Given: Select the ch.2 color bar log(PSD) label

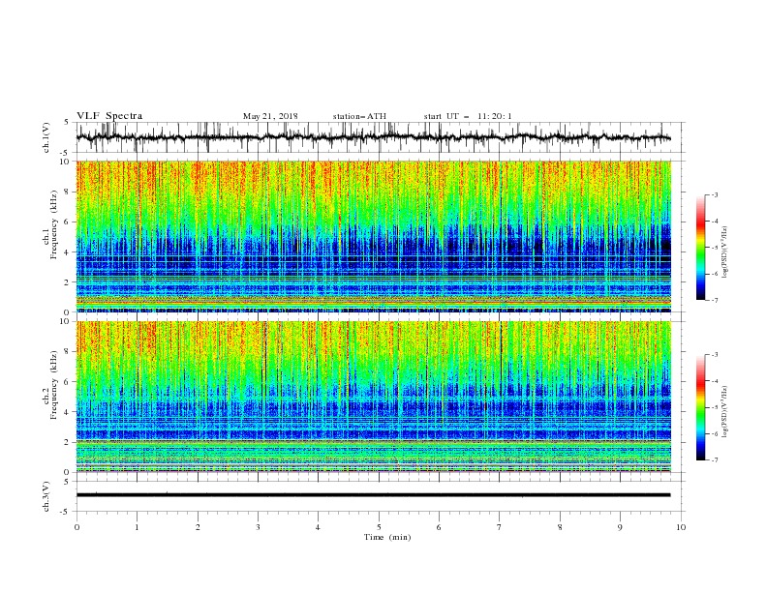Looking at the screenshot, I should 725,412.
